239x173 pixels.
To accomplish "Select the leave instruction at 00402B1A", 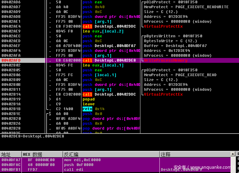I will click(89, 104).
